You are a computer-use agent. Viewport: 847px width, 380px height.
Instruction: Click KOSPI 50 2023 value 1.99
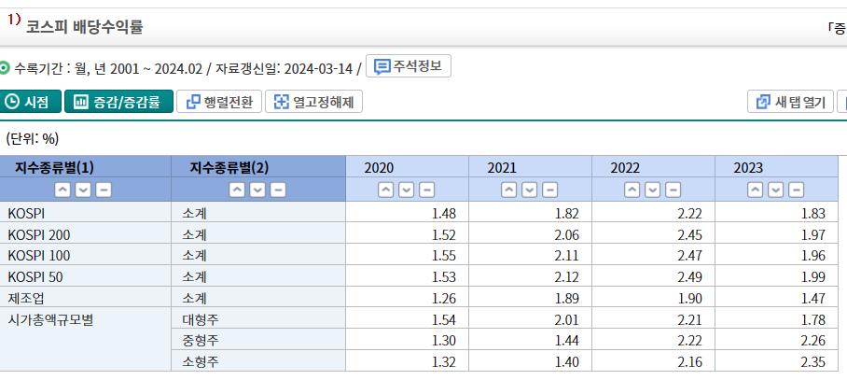tap(813, 276)
